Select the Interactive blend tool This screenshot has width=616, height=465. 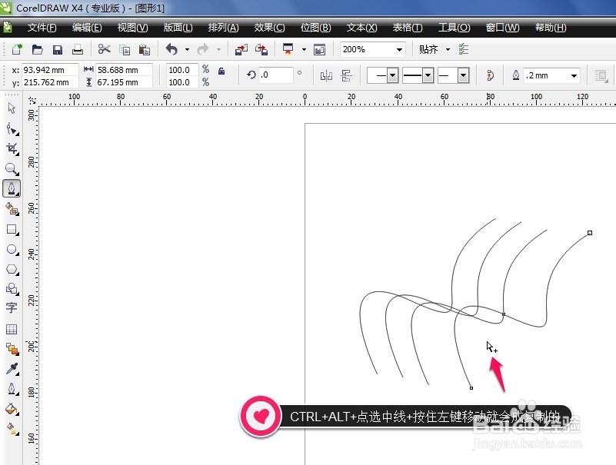tap(12, 349)
